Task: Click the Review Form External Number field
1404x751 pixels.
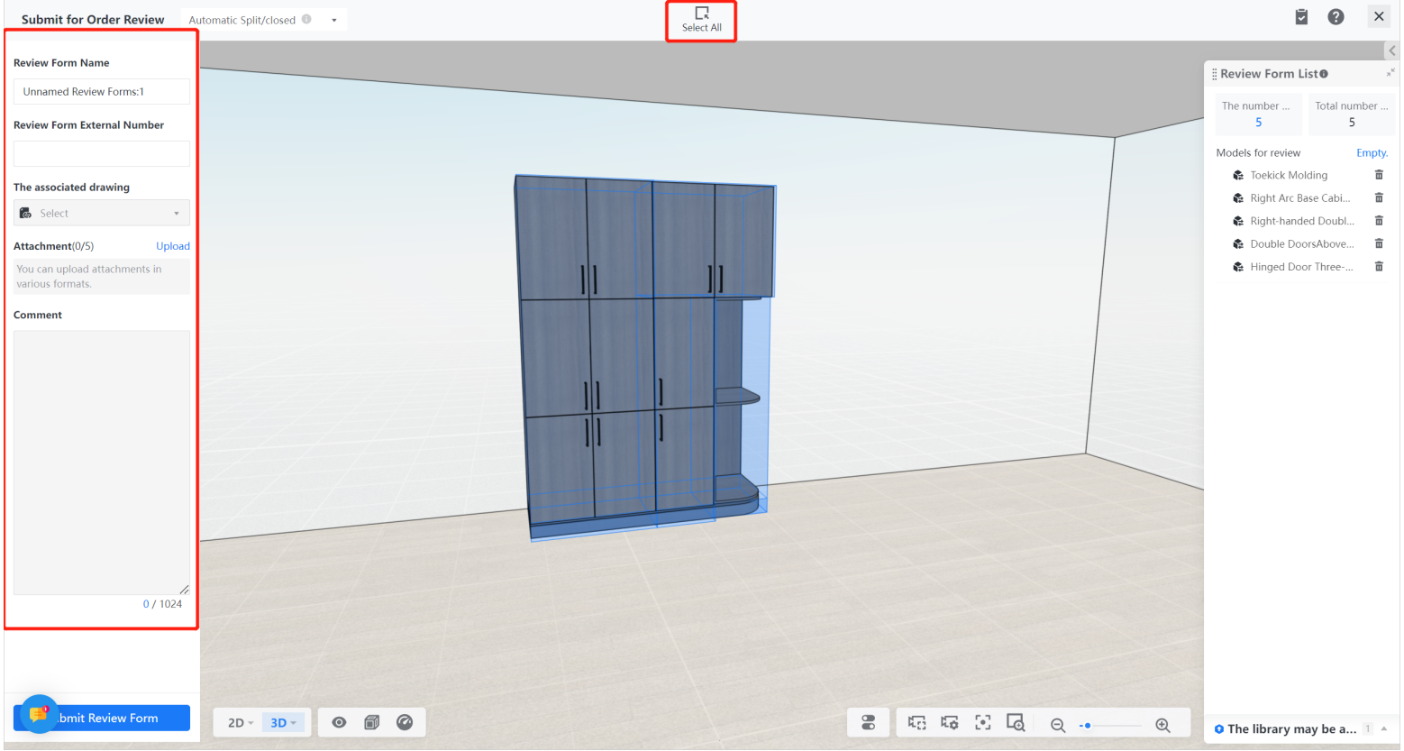Action: coord(102,153)
